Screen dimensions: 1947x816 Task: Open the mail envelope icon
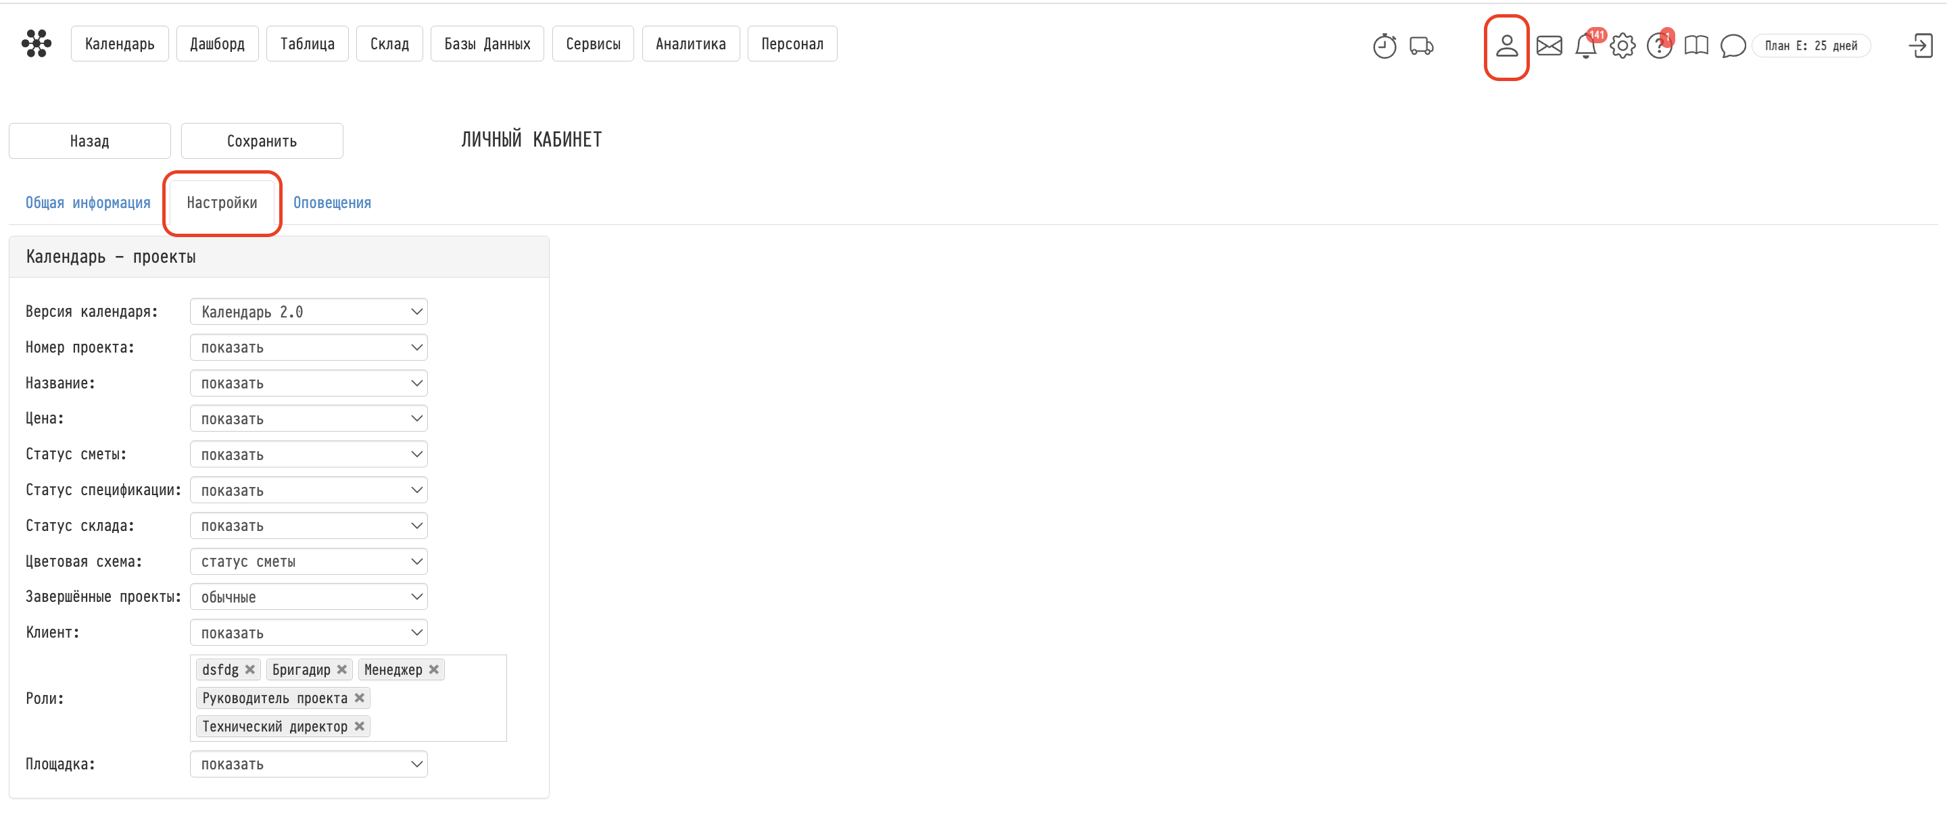coord(1549,46)
